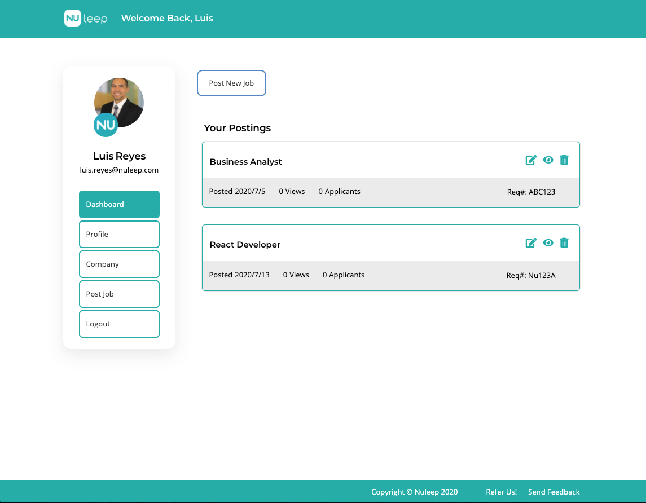
Task: Delete the Business Analyst posting
Action: (564, 160)
